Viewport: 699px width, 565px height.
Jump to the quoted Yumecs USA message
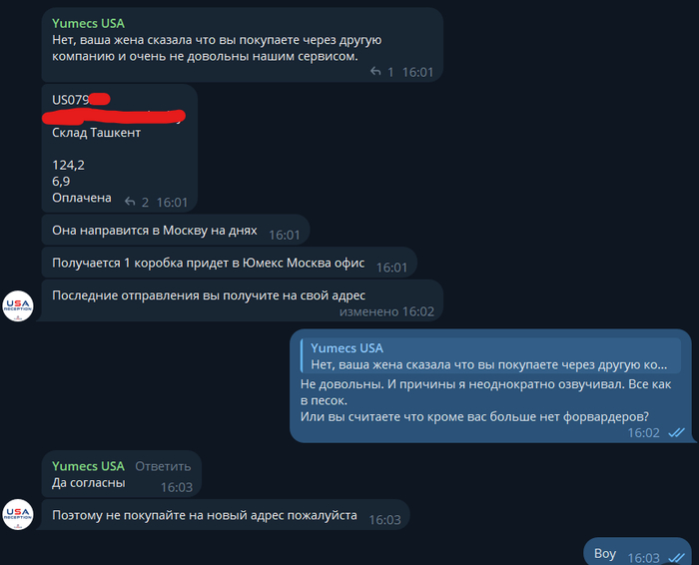(490, 356)
